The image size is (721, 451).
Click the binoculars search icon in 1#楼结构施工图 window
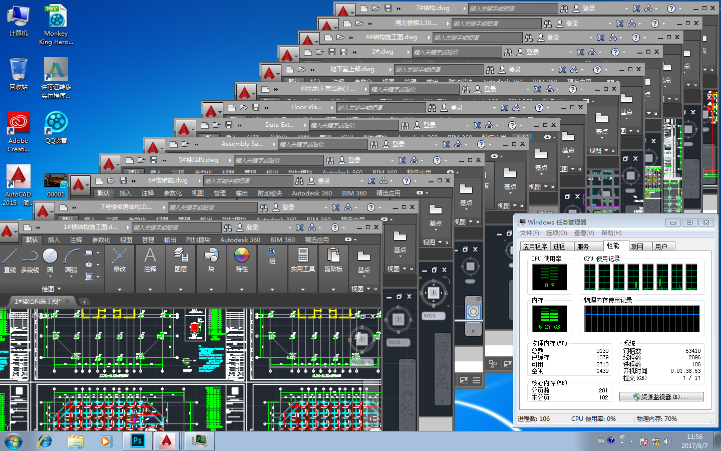pyautogui.click(x=228, y=228)
